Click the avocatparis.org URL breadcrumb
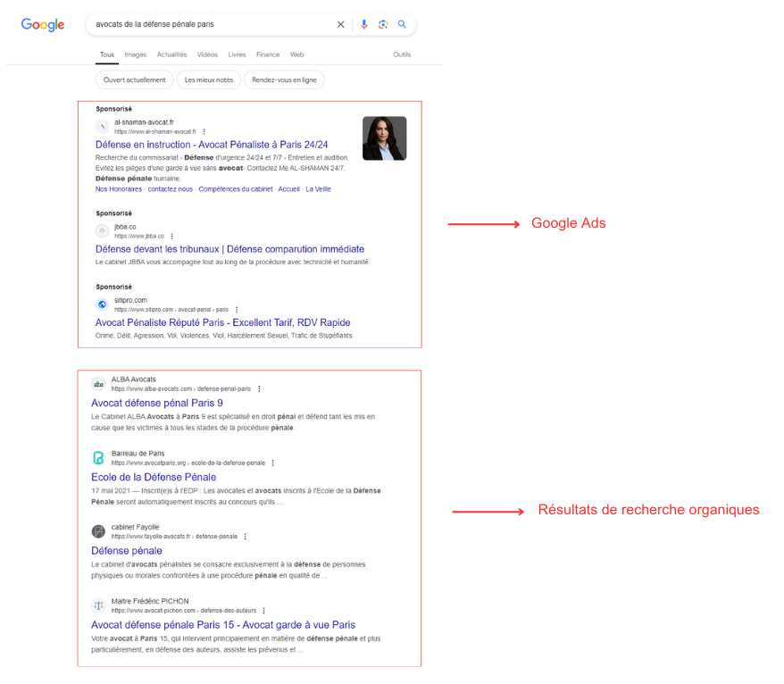This screenshot has height=684, width=784. (x=188, y=463)
